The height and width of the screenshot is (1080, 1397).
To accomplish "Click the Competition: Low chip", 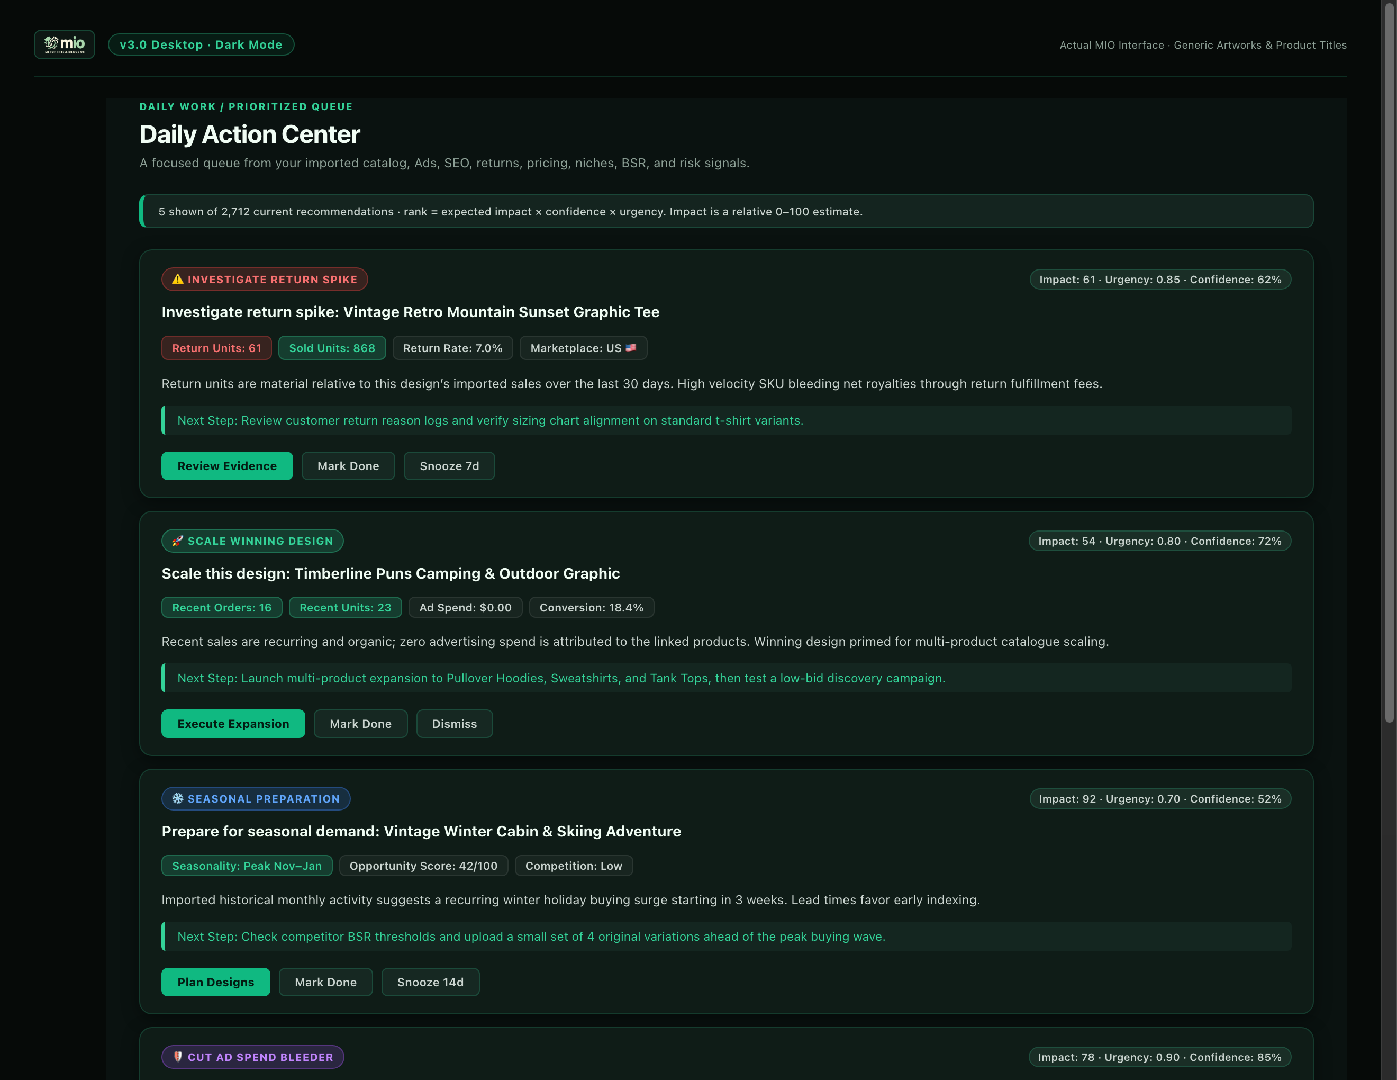I will (573, 866).
